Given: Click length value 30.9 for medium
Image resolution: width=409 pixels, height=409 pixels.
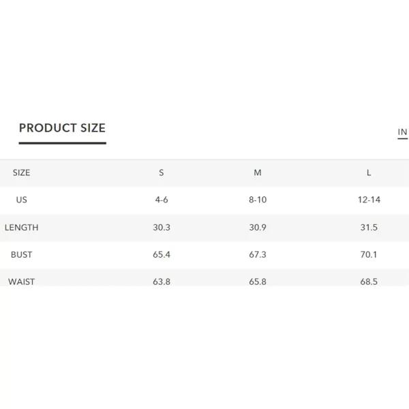Looking at the screenshot, I should coord(258,228).
